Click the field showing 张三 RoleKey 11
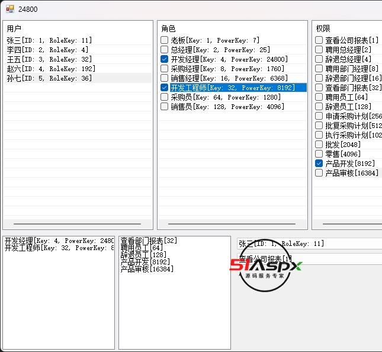Screen dimensions: 382x352 coord(309,244)
